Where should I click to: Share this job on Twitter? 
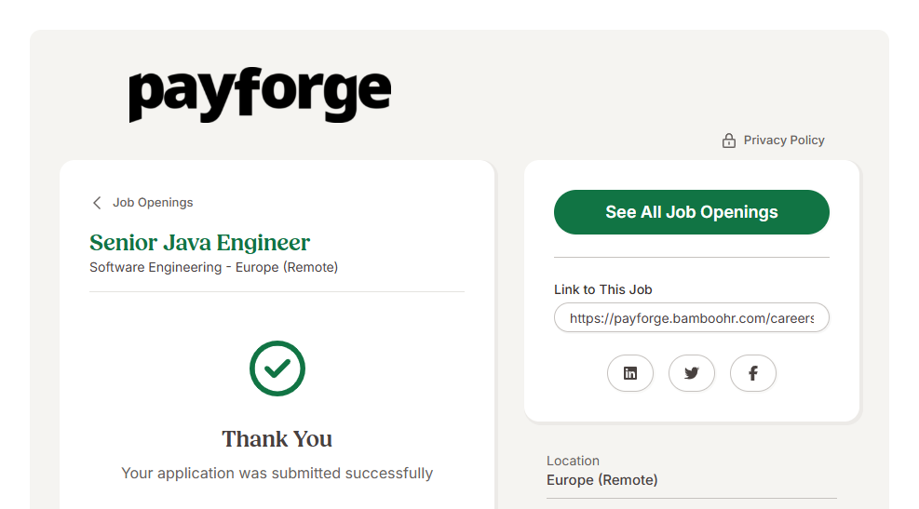pyautogui.click(x=691, y=373)
